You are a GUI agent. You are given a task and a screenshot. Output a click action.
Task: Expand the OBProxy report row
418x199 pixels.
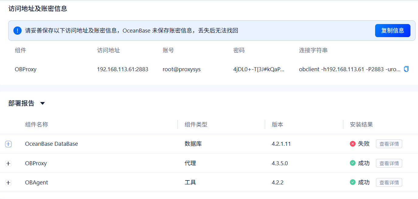8,163
